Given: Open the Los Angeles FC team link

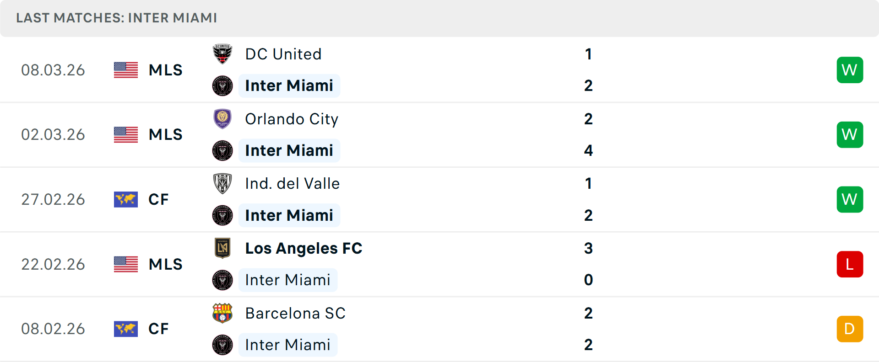Looking at the screenshot, I should 304,248.
